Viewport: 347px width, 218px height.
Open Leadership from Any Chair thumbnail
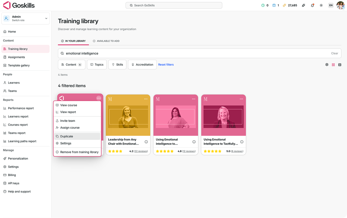pyautogui.click(x=128, y=117)
